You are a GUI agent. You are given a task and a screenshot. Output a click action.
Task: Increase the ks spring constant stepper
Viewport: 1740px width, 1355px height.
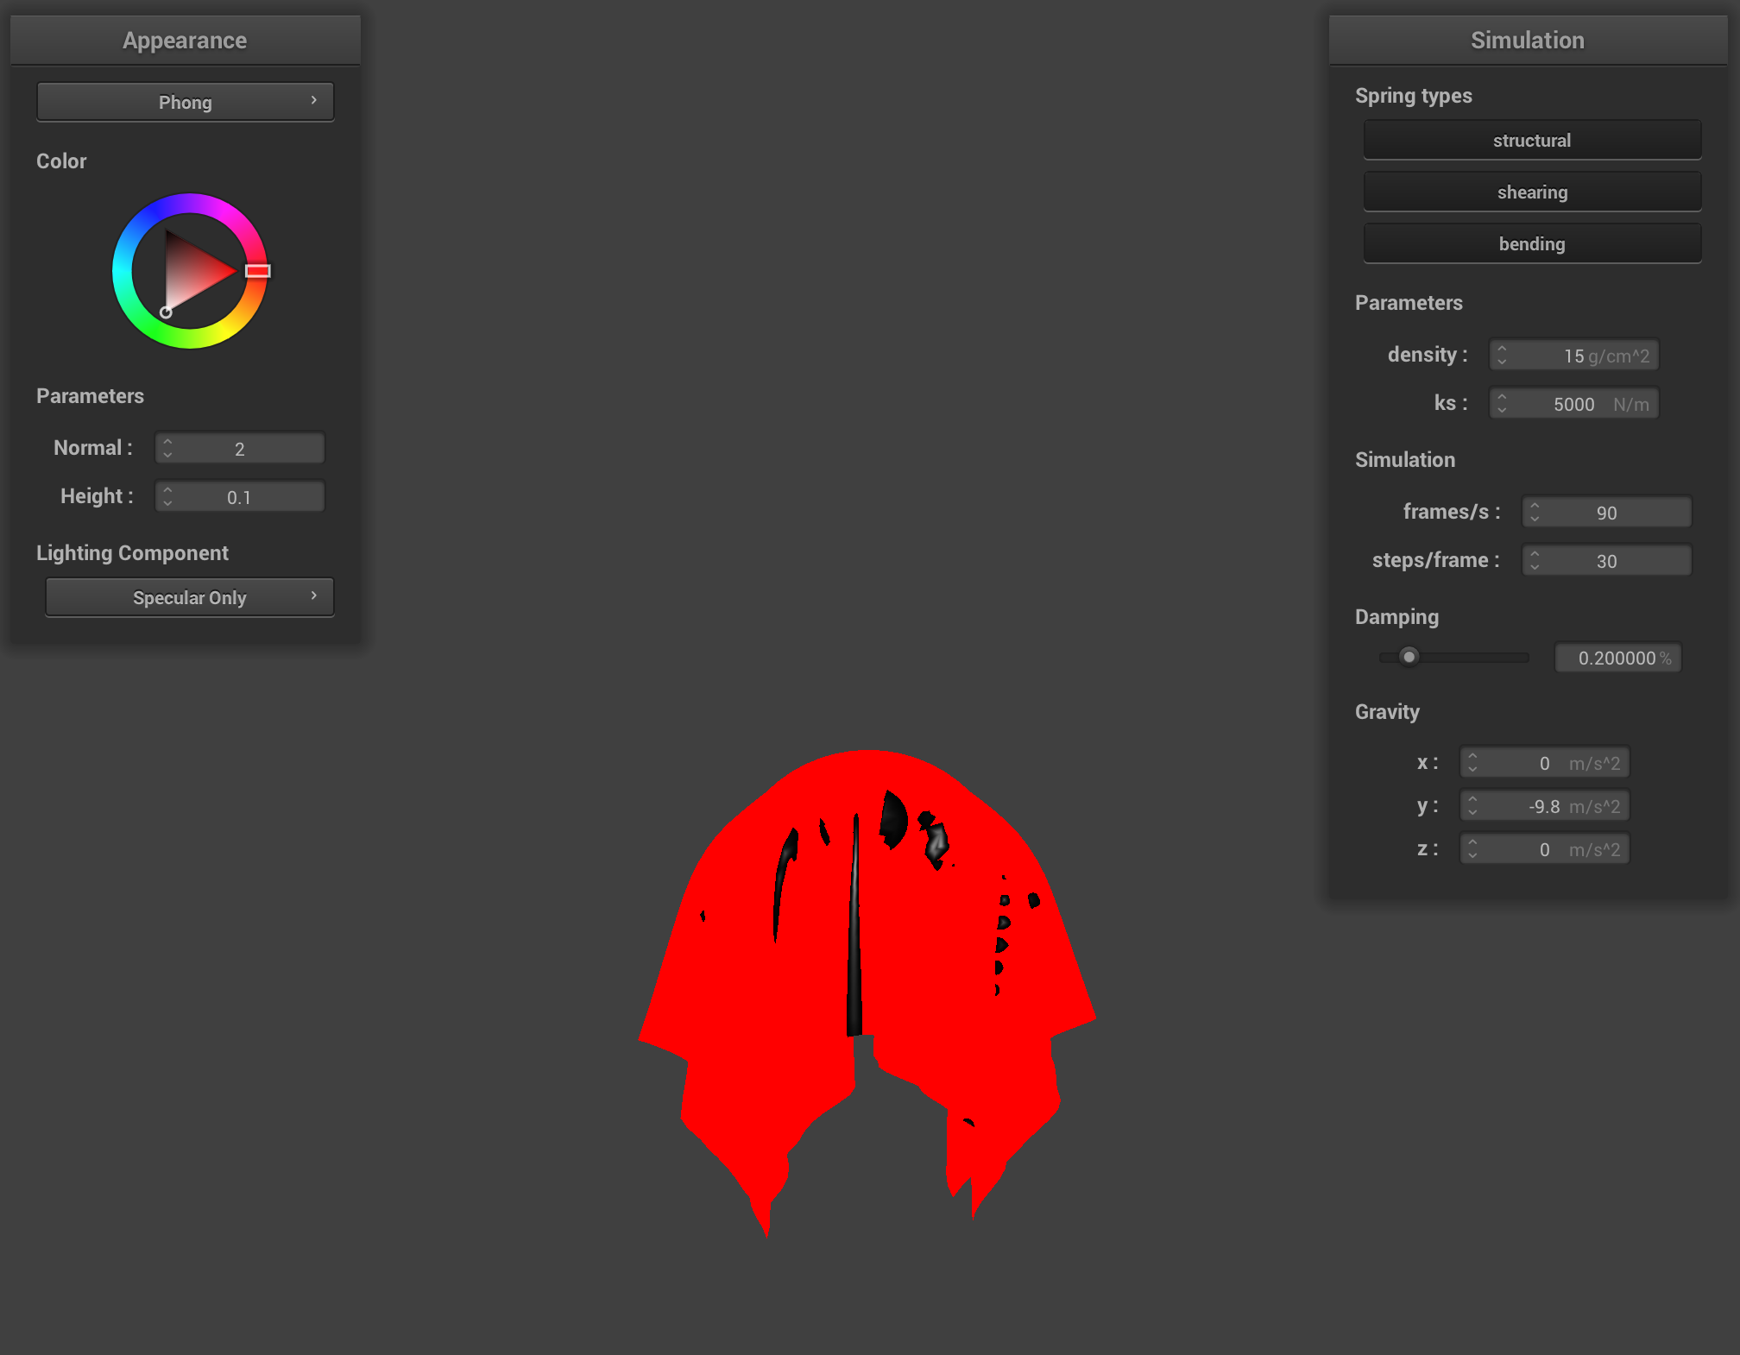point(1504,397)
